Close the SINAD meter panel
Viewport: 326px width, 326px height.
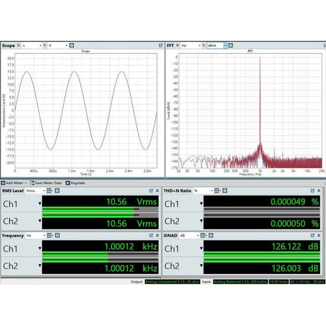319,235
